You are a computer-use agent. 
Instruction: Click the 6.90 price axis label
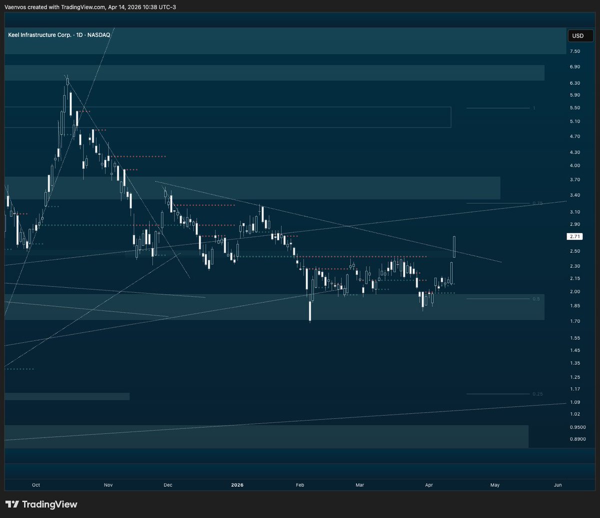pyautogui.click(x=574, y=67)
